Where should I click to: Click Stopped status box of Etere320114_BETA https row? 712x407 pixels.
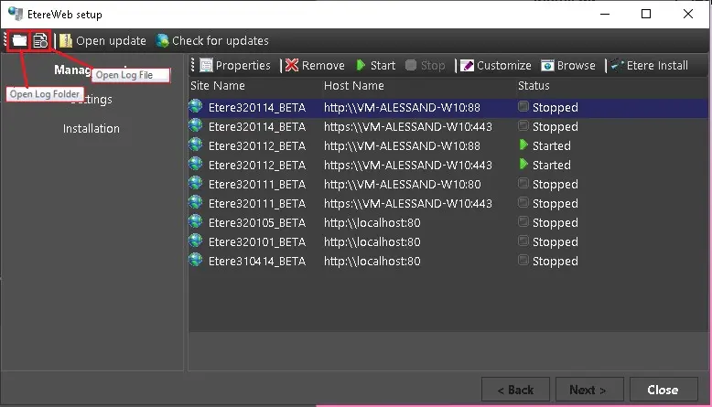[523, 125]
